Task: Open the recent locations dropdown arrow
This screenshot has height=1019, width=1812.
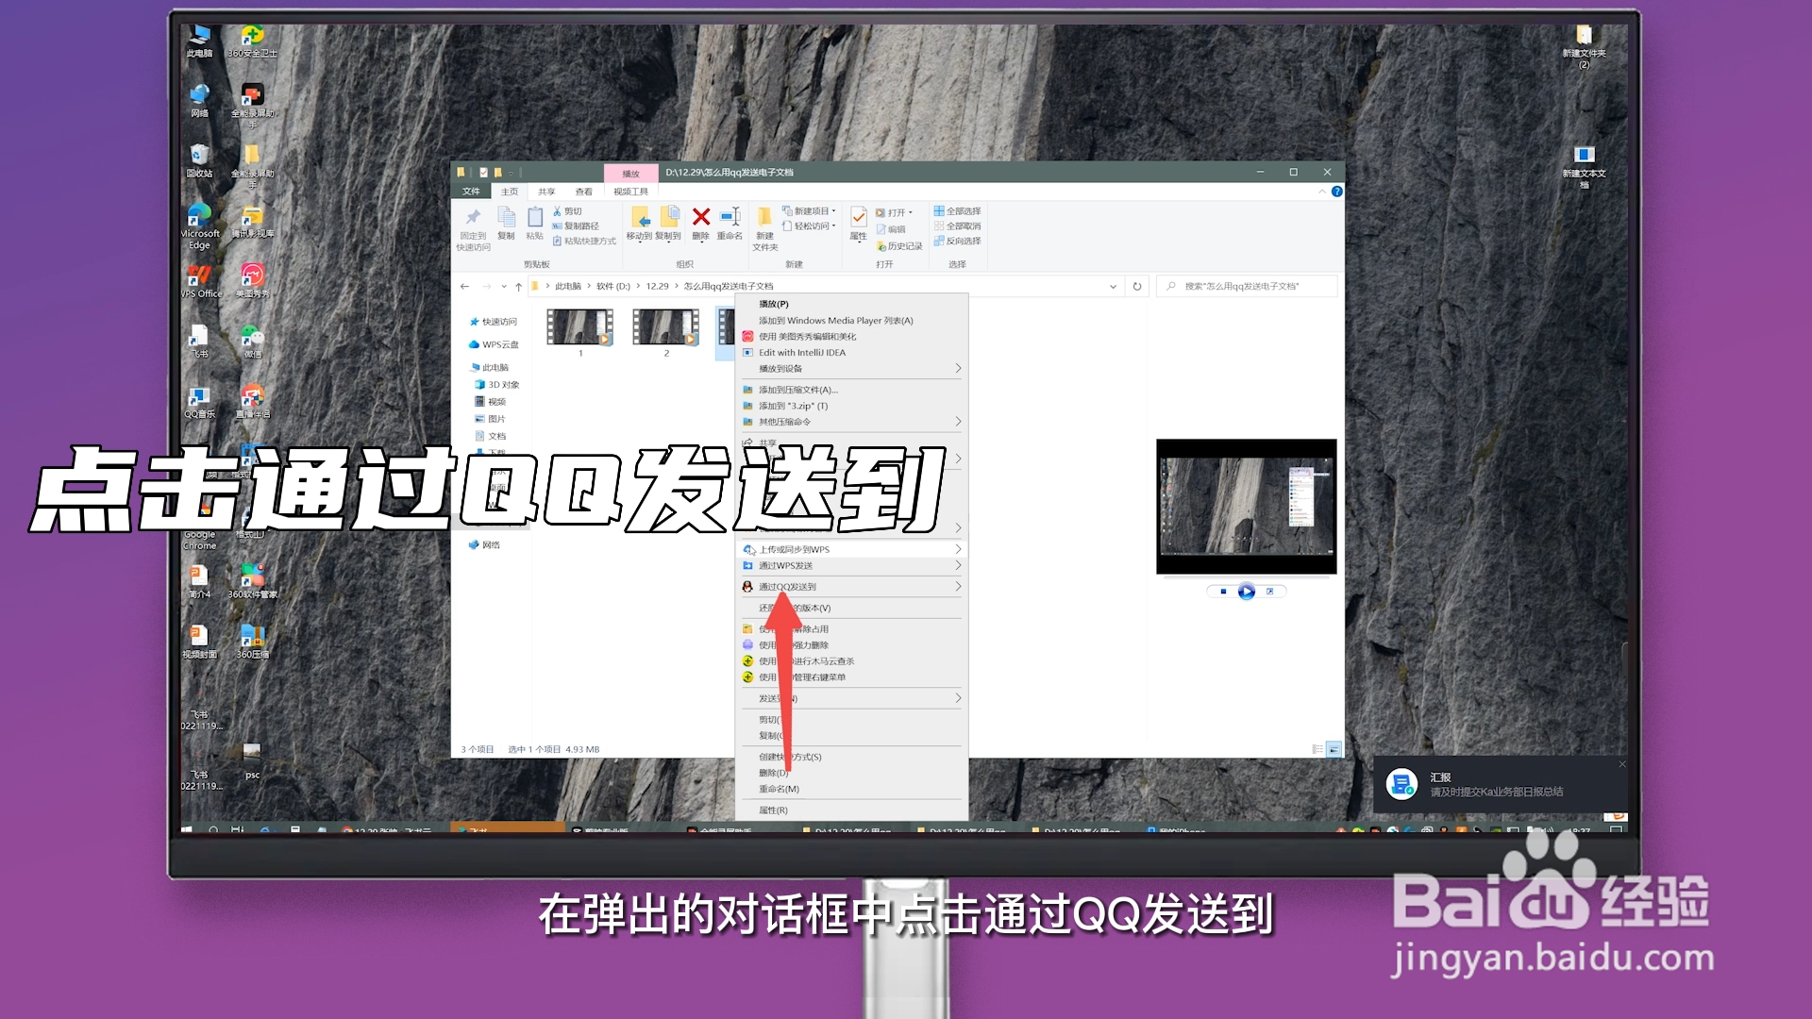Action: click(504, 286)
